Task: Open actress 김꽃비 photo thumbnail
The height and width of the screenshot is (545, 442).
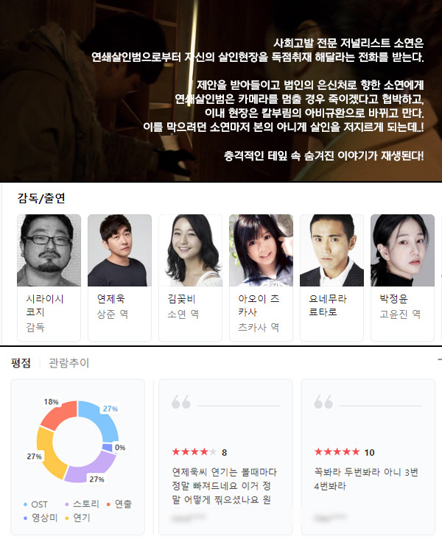Action: point(190,250)
